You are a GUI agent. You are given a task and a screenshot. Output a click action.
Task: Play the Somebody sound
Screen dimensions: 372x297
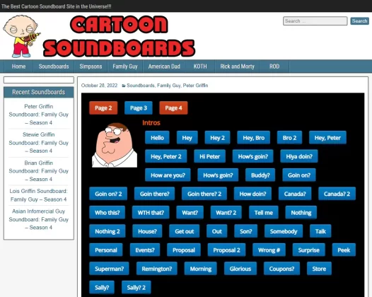click(284, 231)
